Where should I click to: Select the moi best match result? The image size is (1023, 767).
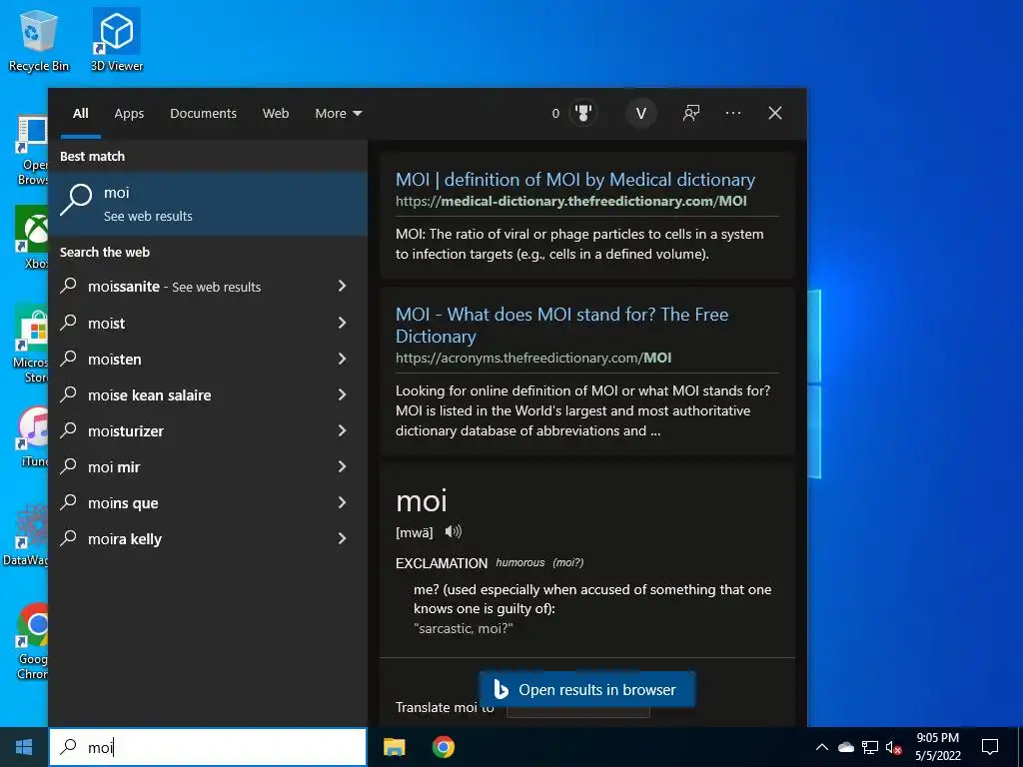coord(208,204)
